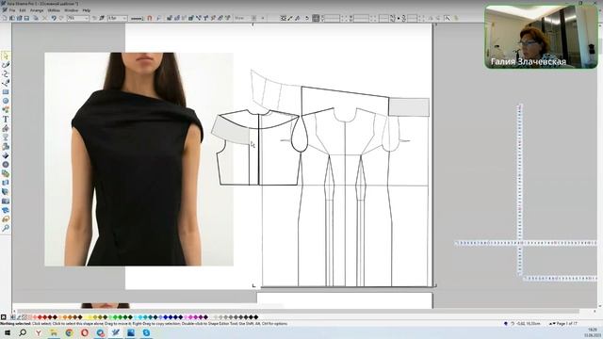Select the Ellipse tool
This screenshot has width=603, height=339.
[x=6, y=101]
